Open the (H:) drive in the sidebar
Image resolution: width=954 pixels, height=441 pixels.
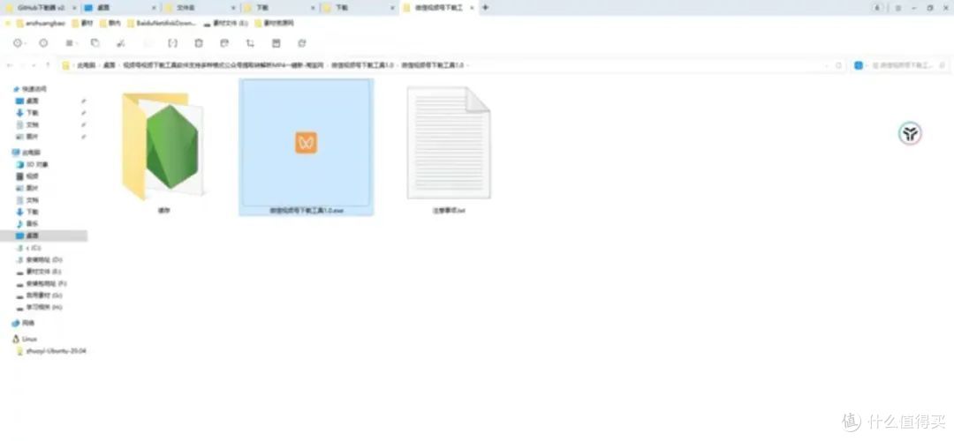(44, 307)
